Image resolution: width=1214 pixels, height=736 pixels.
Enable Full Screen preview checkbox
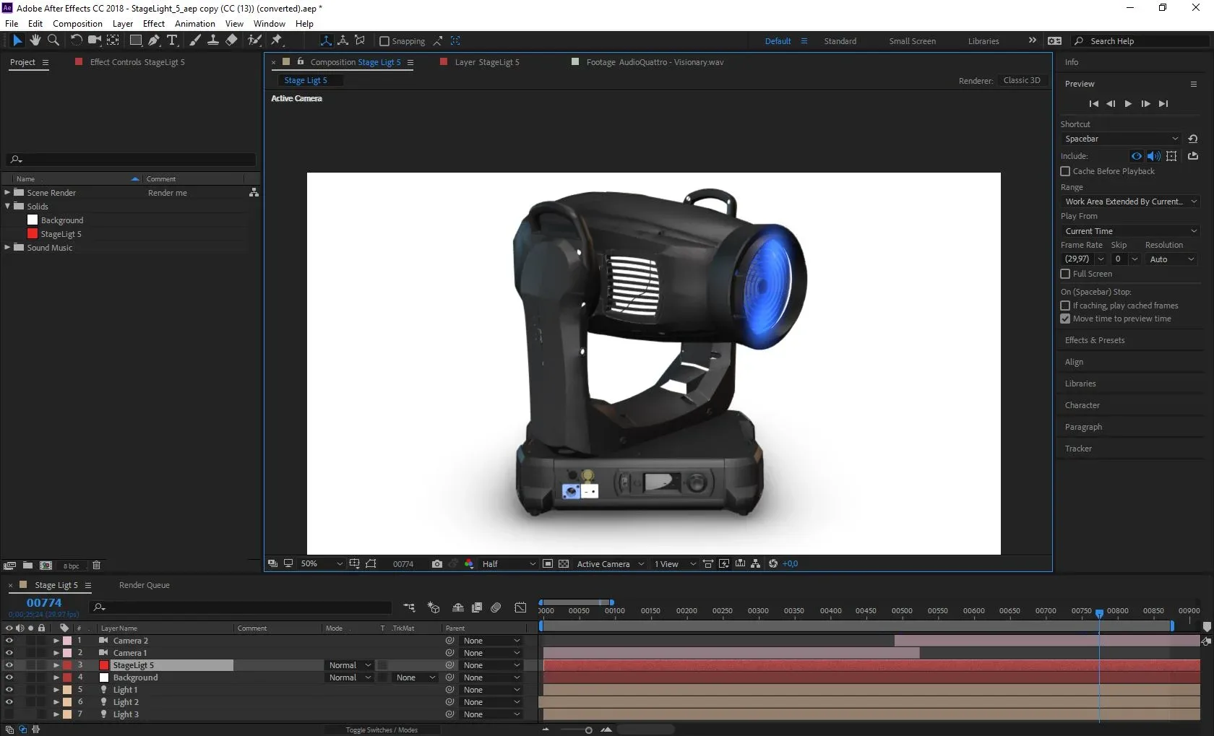click(1065, 274)
